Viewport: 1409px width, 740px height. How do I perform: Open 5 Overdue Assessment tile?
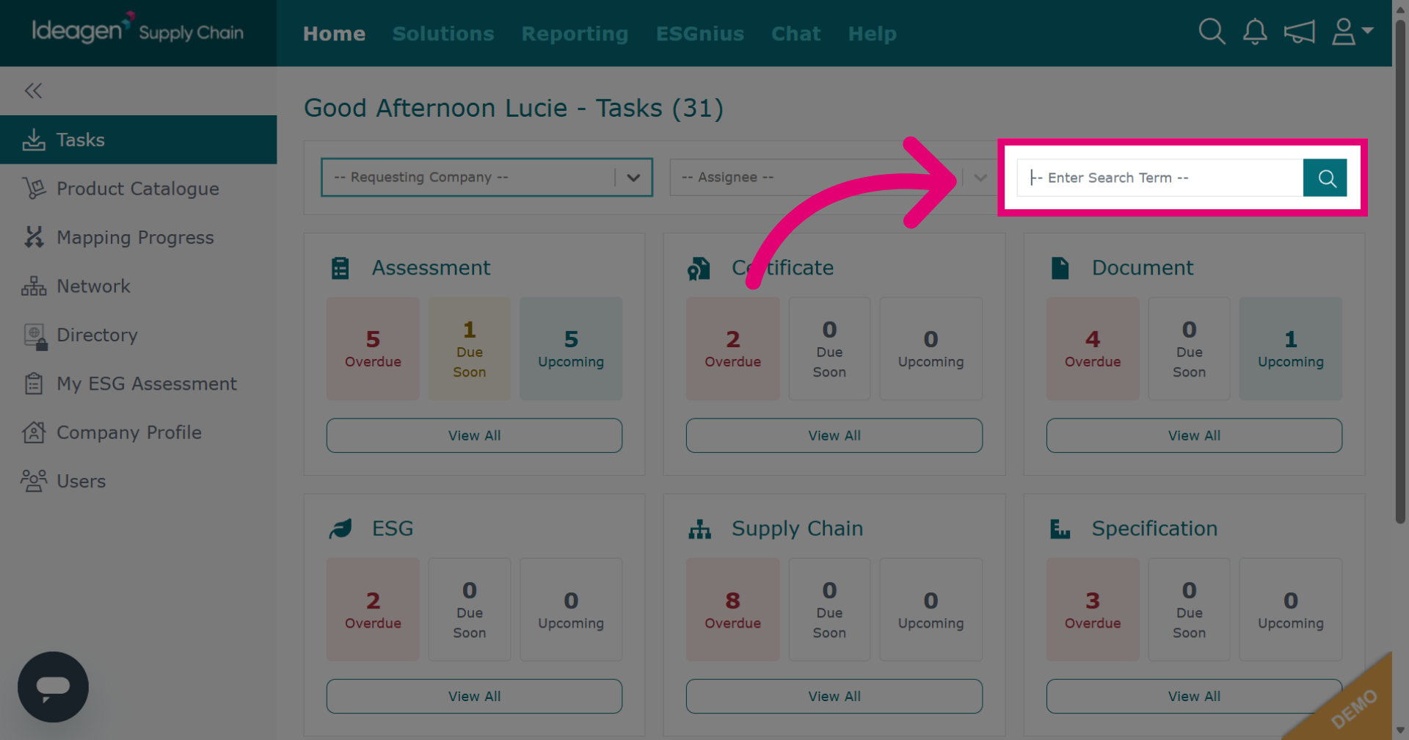373,349
